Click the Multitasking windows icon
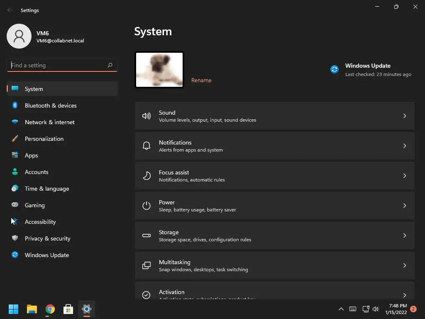Screen dimensions: 425x319 pos(147,265)
